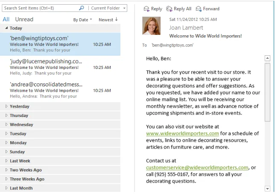
Task: Click the Newest sort direction arrow
Action: (x=117, y=20)
